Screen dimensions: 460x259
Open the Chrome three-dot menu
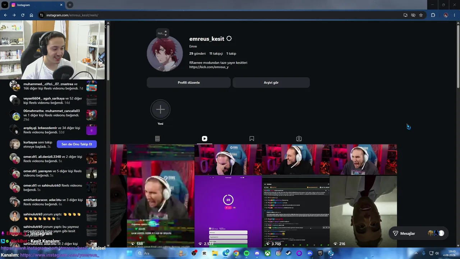coord(454,15)
